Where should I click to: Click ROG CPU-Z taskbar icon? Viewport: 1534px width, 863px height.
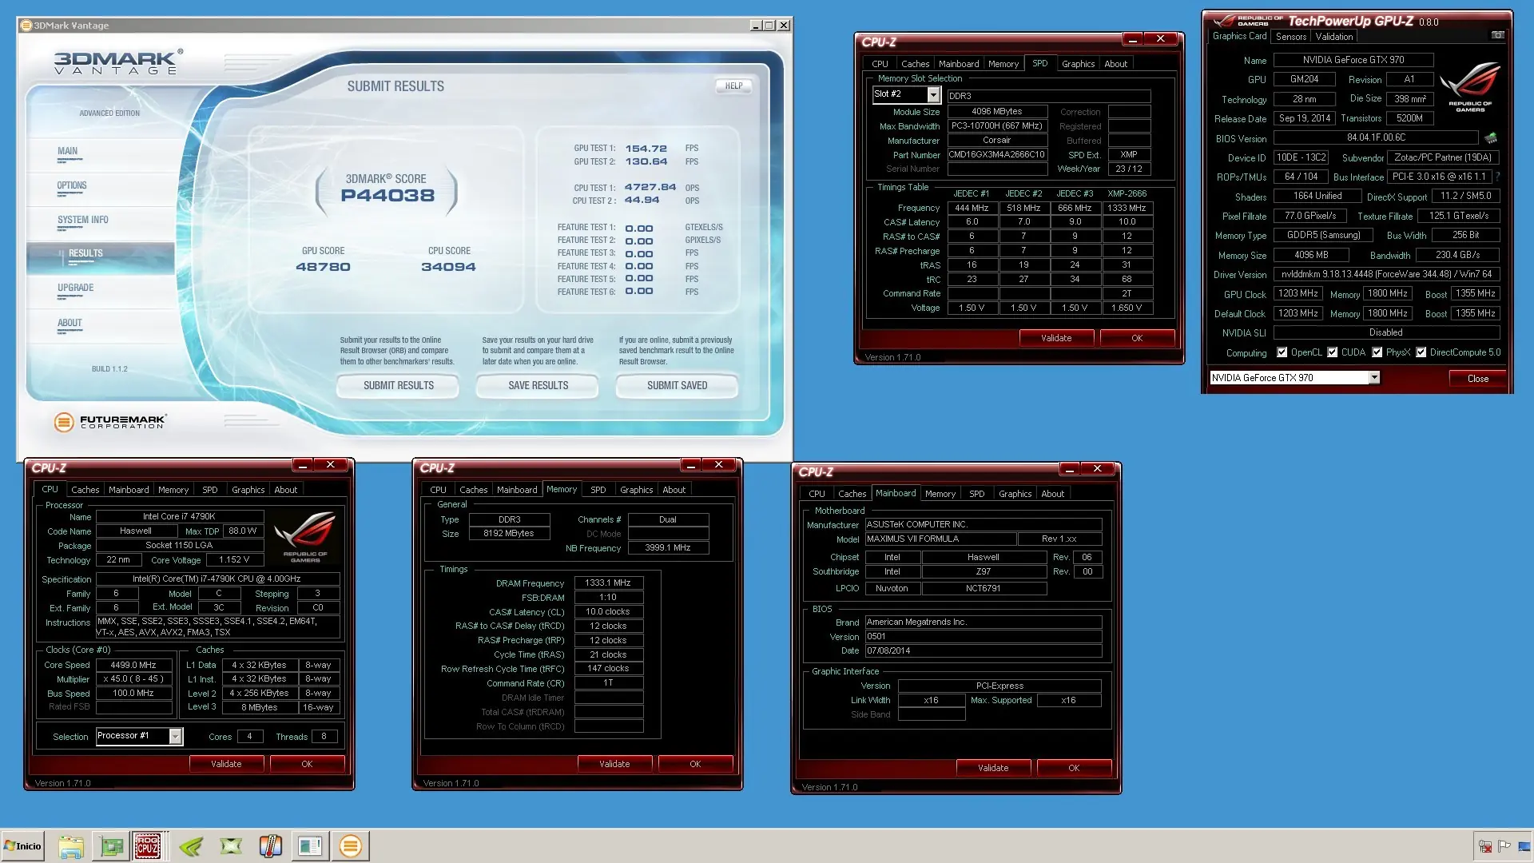(147, 846)
